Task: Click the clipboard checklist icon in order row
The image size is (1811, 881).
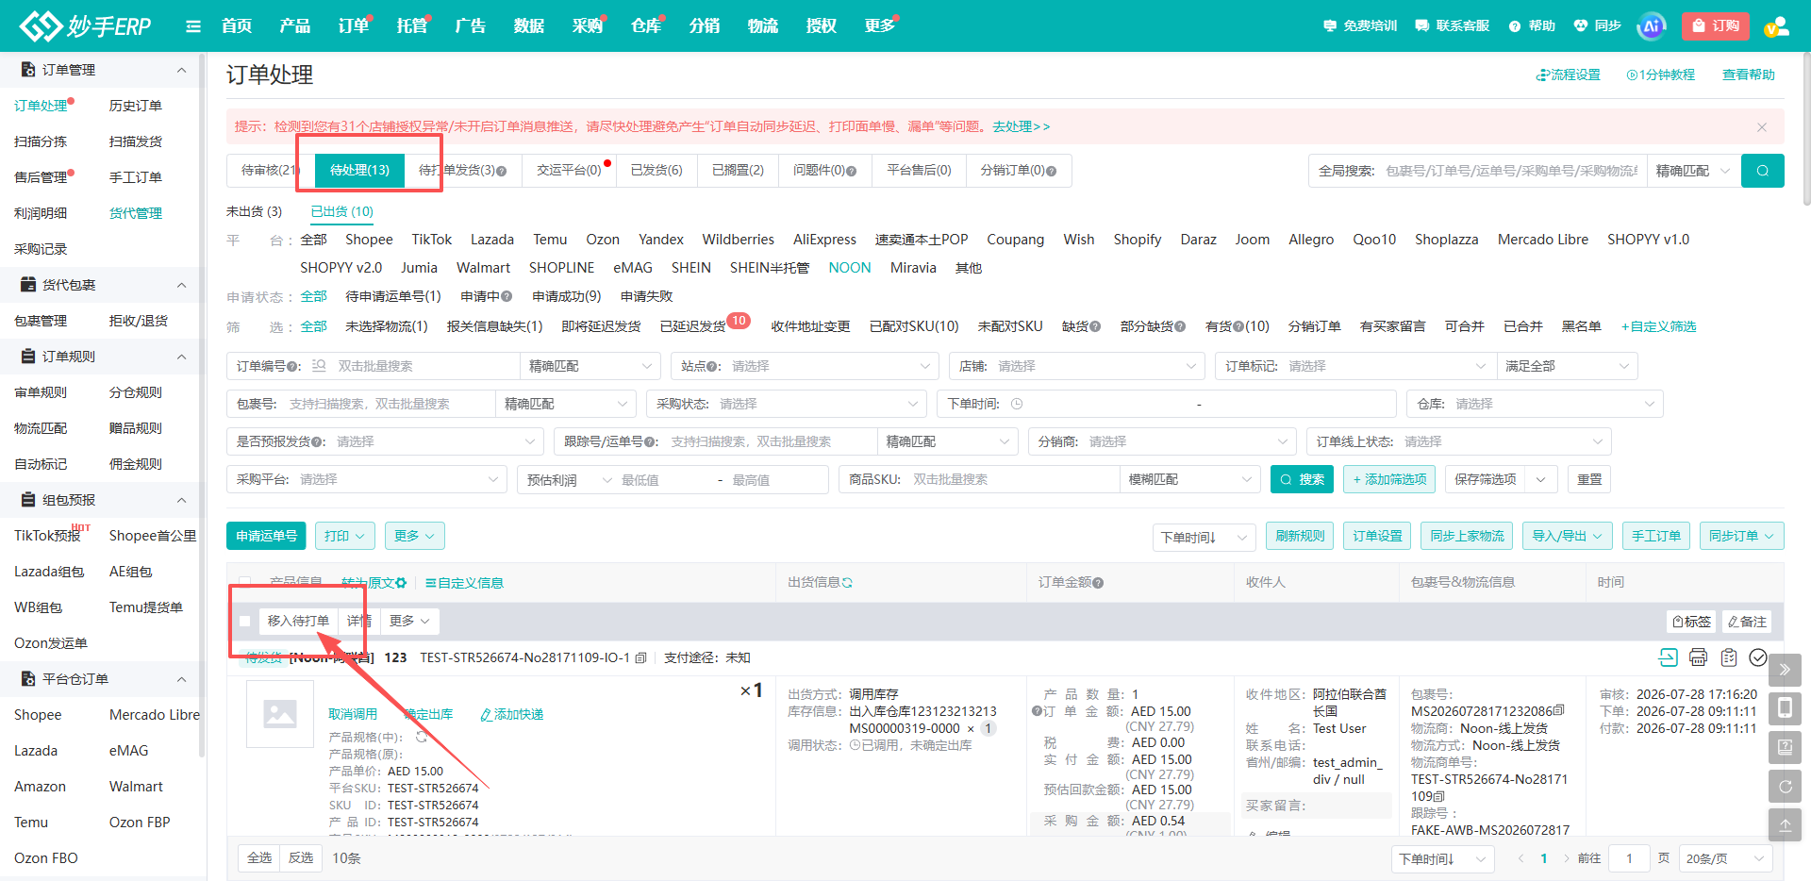Action: coord(1728,657)
